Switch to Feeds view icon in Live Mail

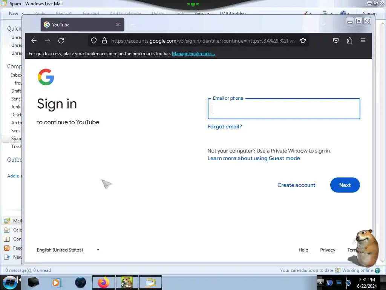tap(7, 248)
